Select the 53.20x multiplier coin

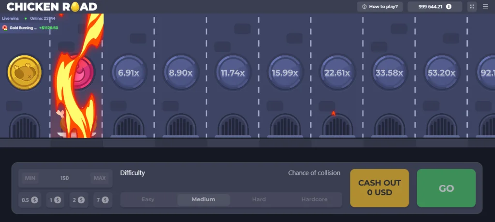click(441, 73)
